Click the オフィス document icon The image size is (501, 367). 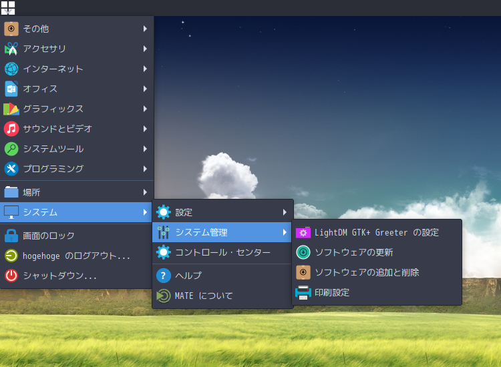click(x=11, y=89)
